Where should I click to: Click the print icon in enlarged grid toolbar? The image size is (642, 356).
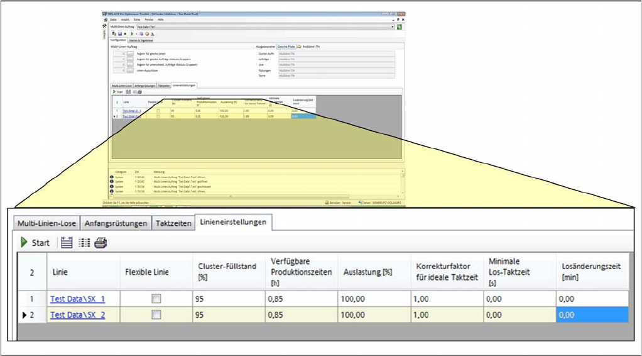click(101, 243)
